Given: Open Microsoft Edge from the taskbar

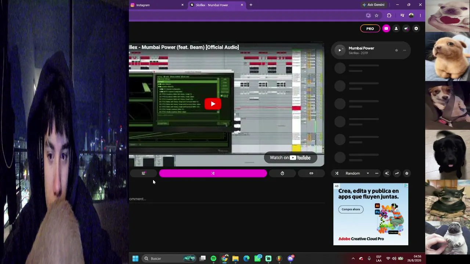Looking at the screenshot, I should tap(246, 258).
